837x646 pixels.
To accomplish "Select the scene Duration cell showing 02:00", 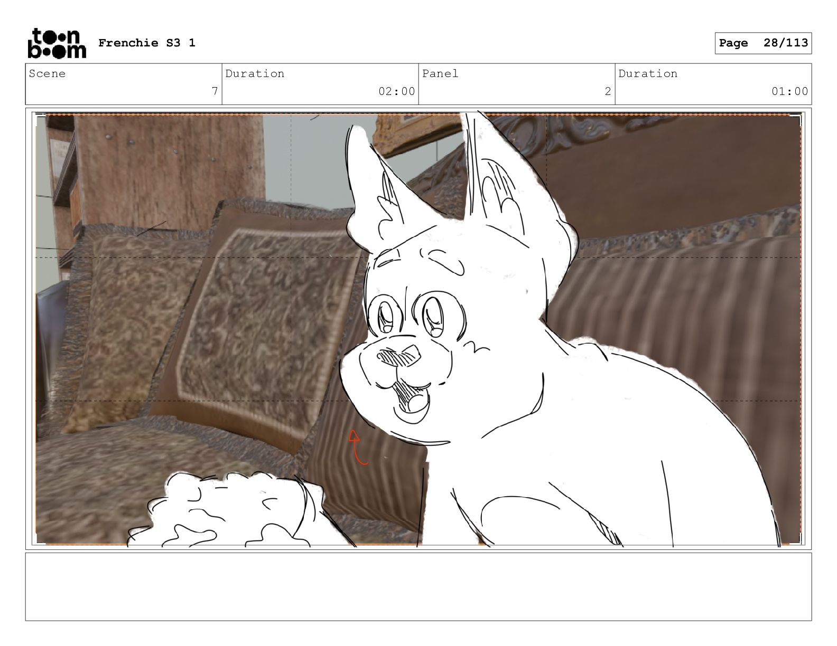I will (x=320, y=84).
